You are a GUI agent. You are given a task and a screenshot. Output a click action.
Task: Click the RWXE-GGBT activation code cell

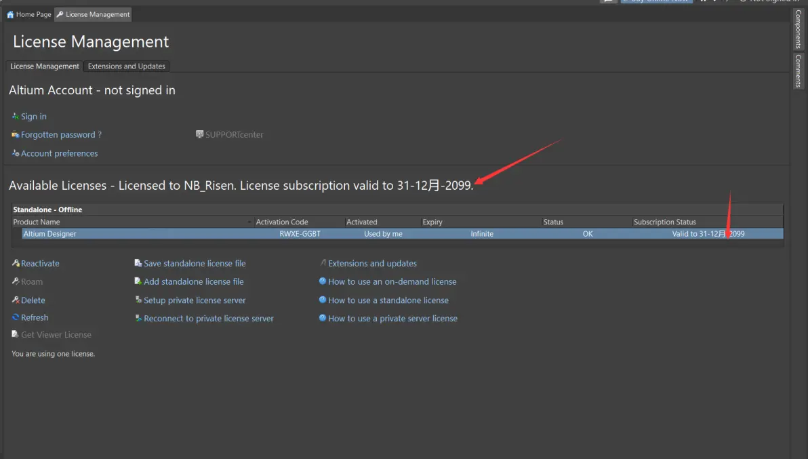coord(300,234)
